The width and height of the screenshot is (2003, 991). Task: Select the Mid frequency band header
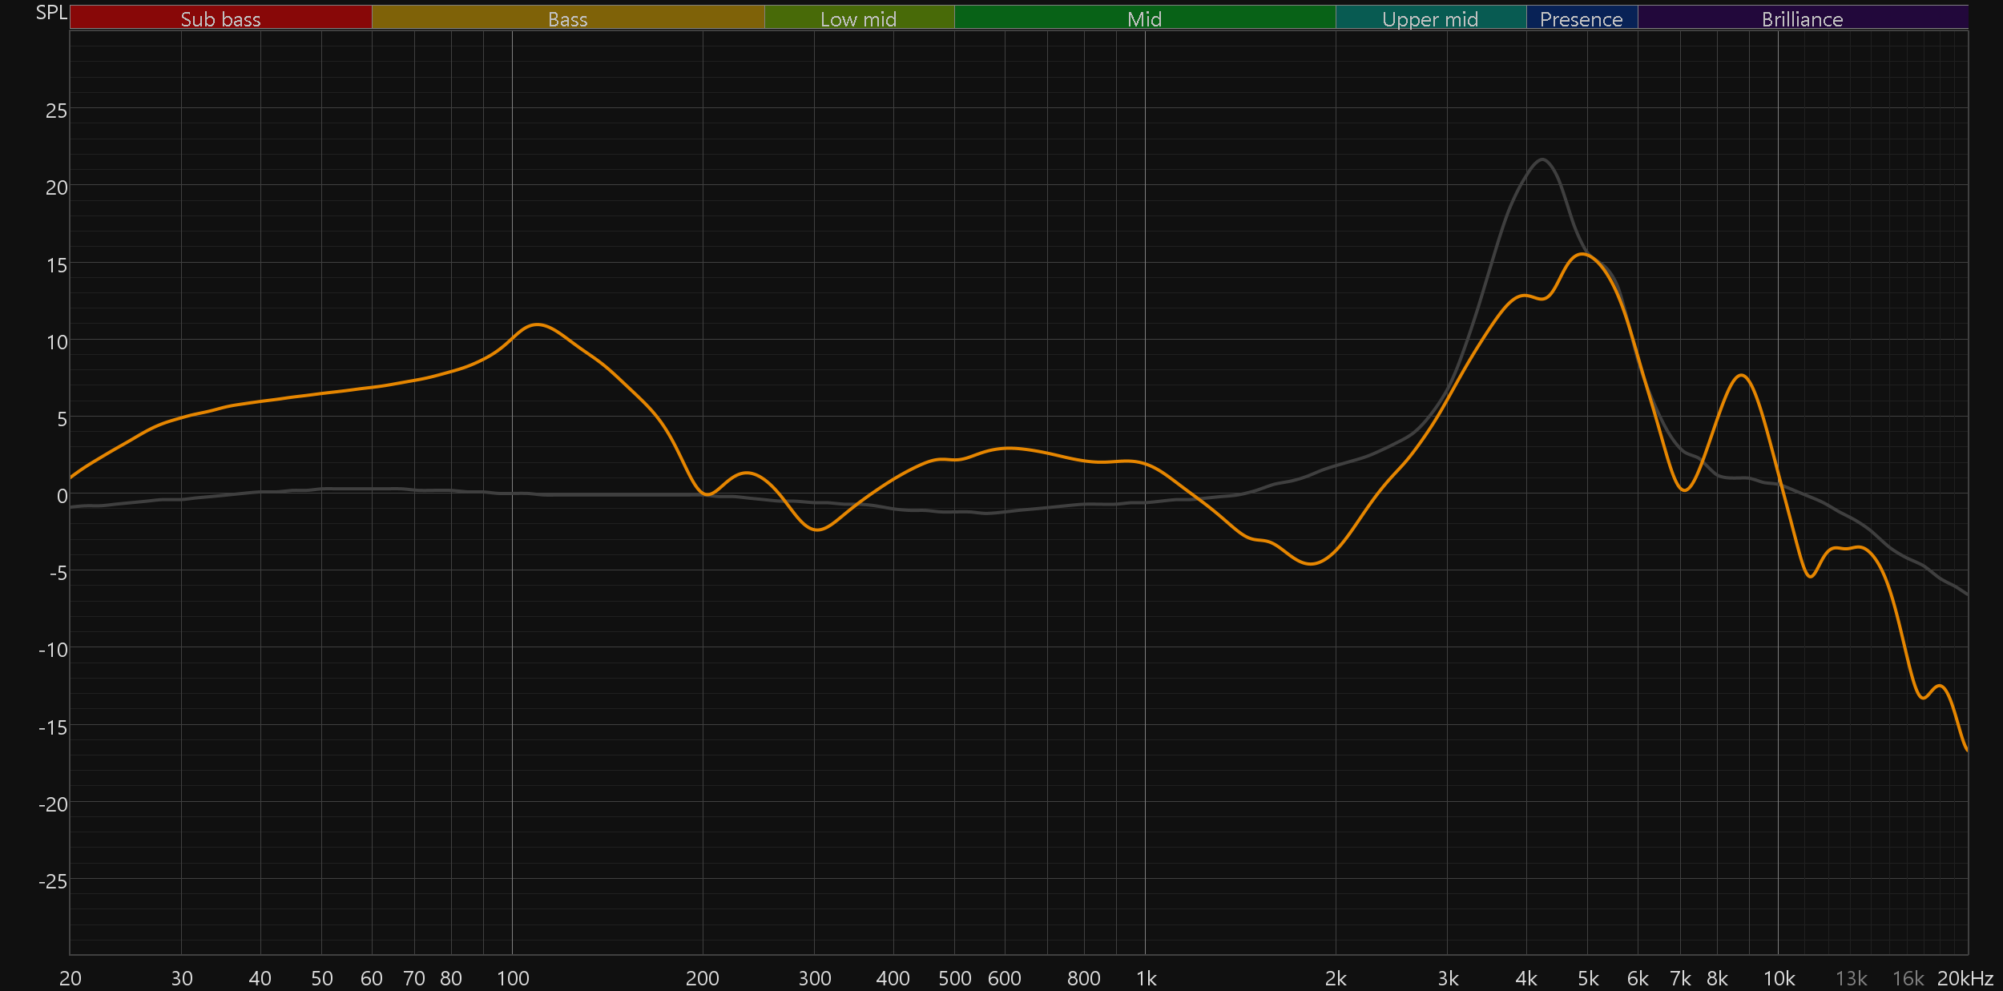[x=1144, y=18]
